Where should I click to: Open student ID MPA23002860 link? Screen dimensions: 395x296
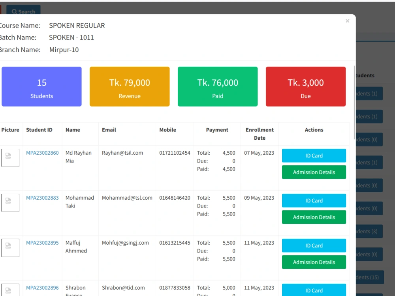point(42,153)
